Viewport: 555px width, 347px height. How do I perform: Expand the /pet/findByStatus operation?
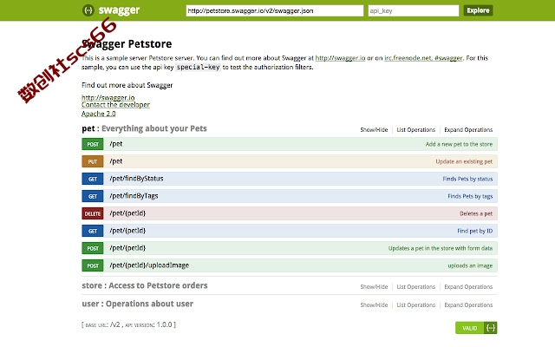pyautogui.click(x=136, y=179)
